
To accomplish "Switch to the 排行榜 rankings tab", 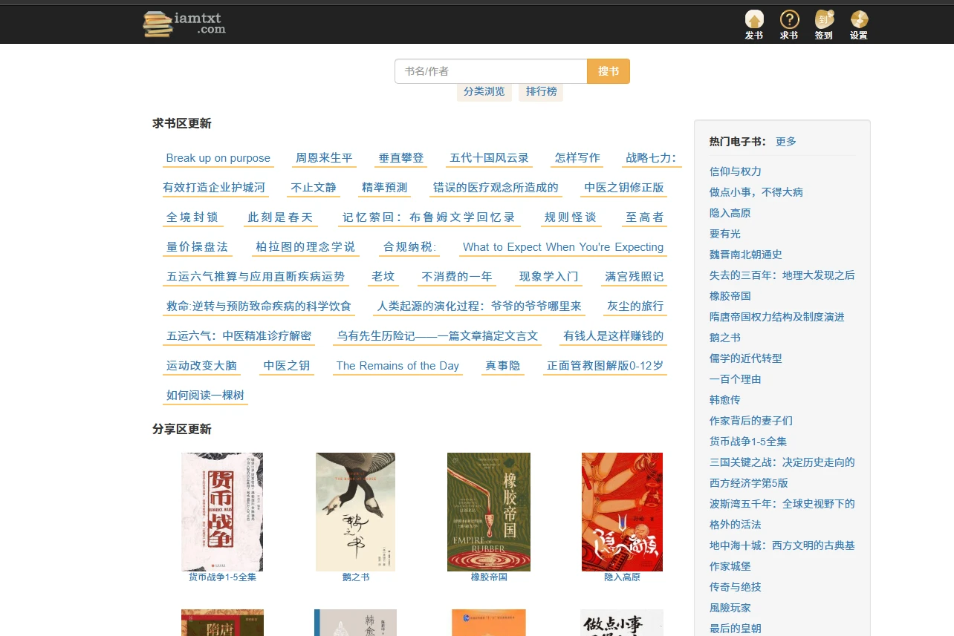I will pos(541,91).
